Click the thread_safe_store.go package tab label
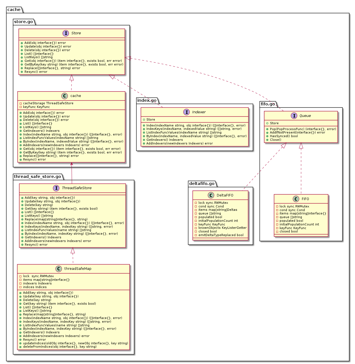 pos(37,177)
